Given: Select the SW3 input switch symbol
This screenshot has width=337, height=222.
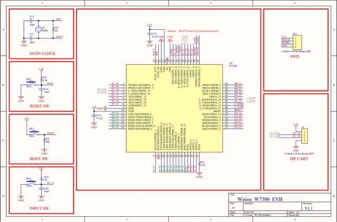Looking at the screenshot, I should click(31, 182).
